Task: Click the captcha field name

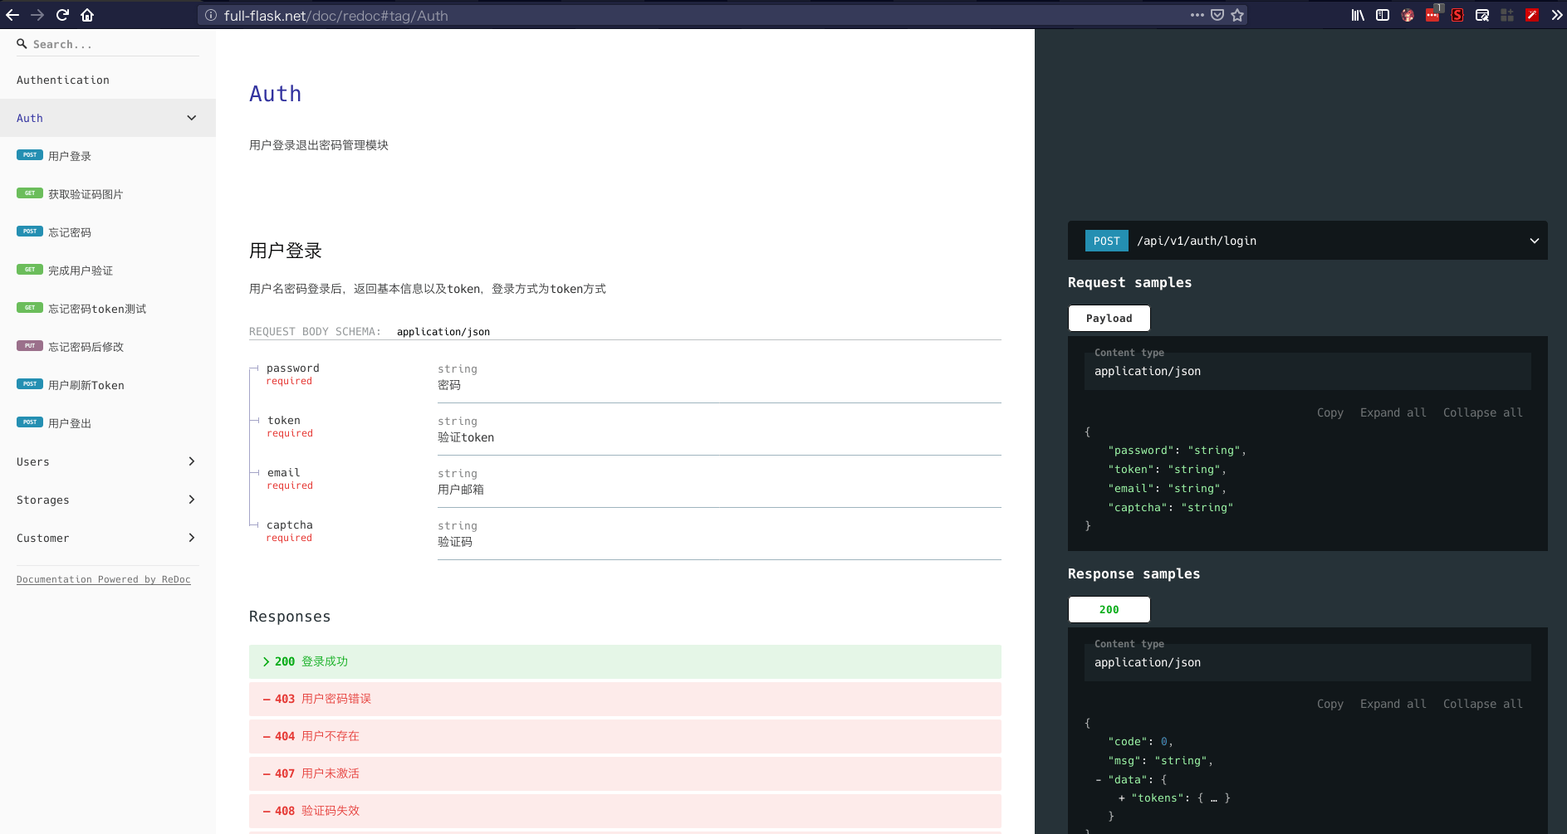Action: (290, 524)
